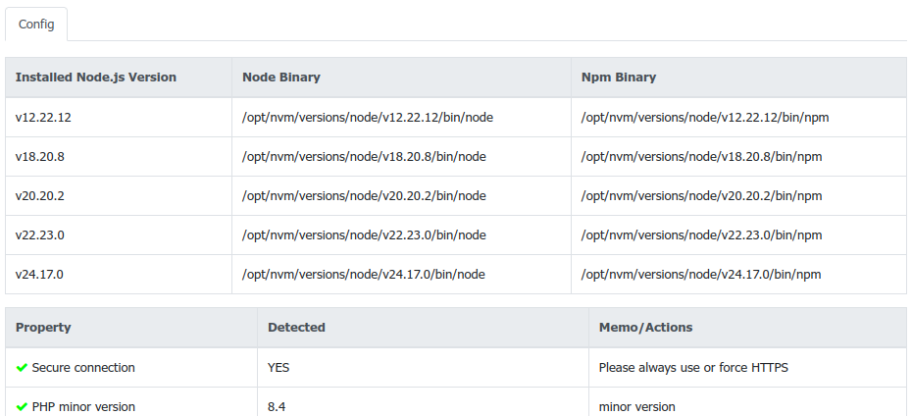Select the v20.20.2 npm binary path
The image size is (912, 416).
(x=701, y=196)
